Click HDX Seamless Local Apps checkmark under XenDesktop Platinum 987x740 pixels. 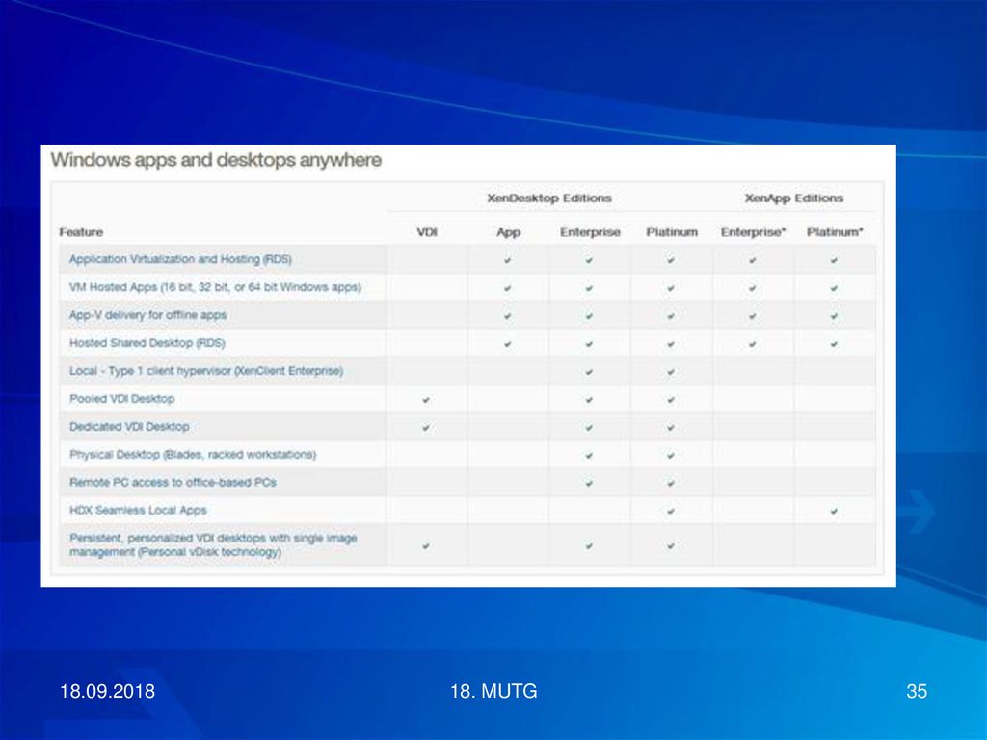click(x=671, y=511)
